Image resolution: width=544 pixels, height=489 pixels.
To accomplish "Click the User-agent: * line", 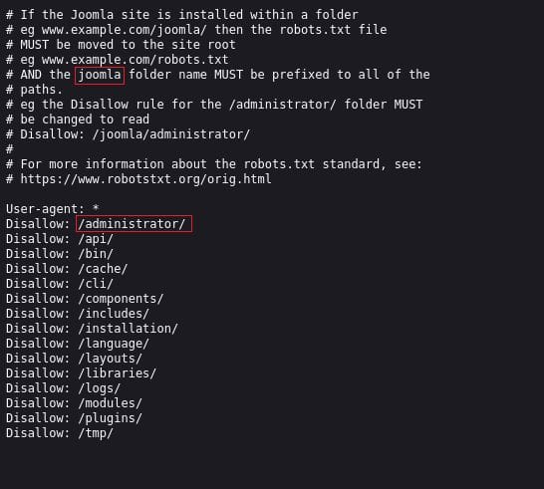I will pos(53,209).
